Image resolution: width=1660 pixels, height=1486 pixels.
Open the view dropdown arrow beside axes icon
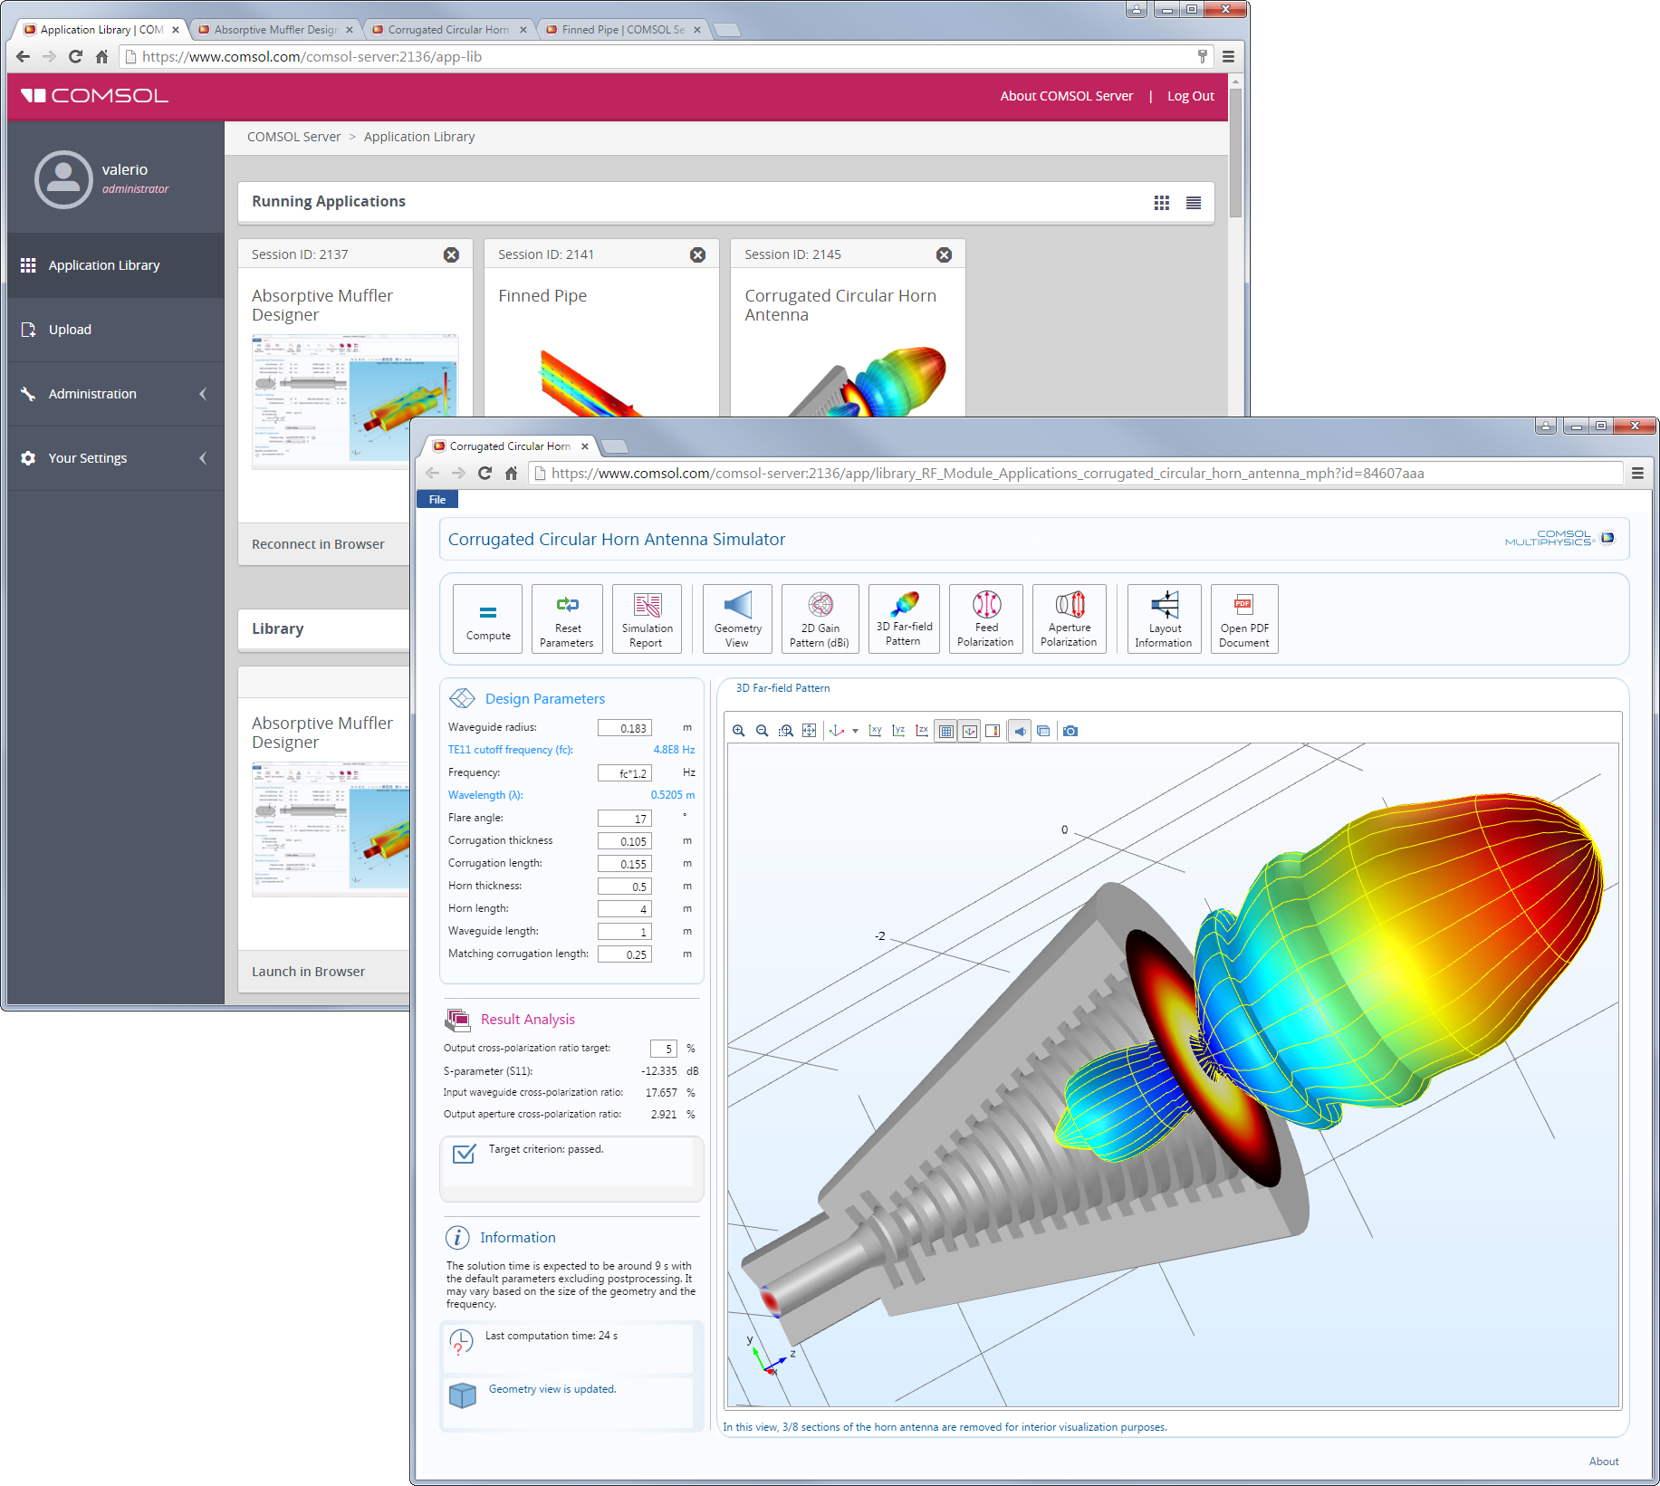(855, 732)
